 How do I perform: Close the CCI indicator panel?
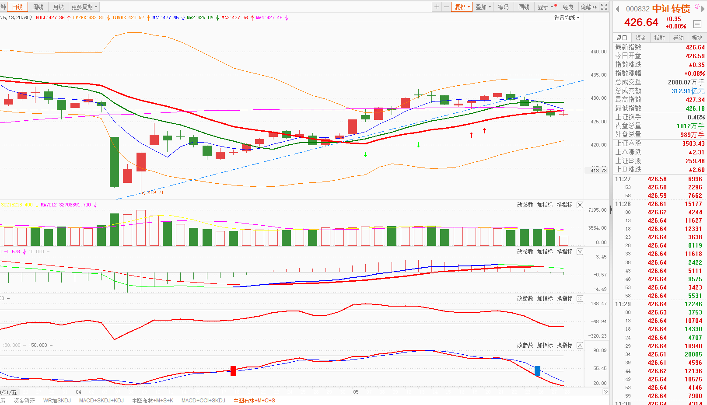coord(580,298)
